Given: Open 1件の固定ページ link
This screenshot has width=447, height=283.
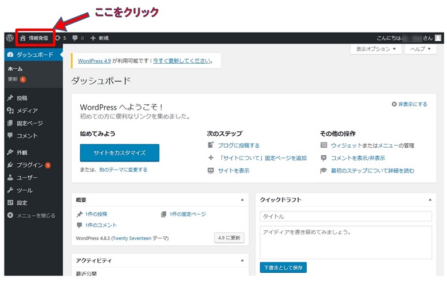Looking at the screenshot, I should 188,214.
